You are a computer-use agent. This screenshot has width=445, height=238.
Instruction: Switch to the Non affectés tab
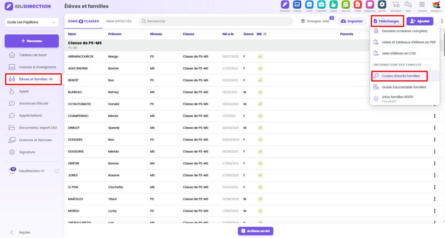[119, 21]
